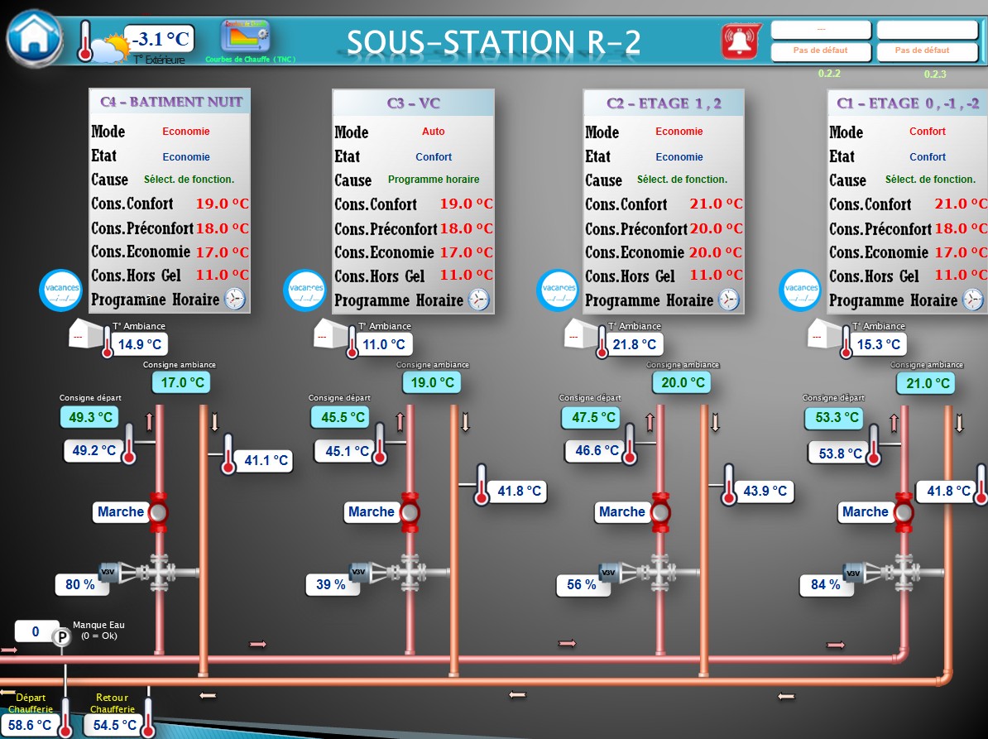Toggle the C1 pump Marche state
Screen dimensions: 988x739
(x=865, y=512)
